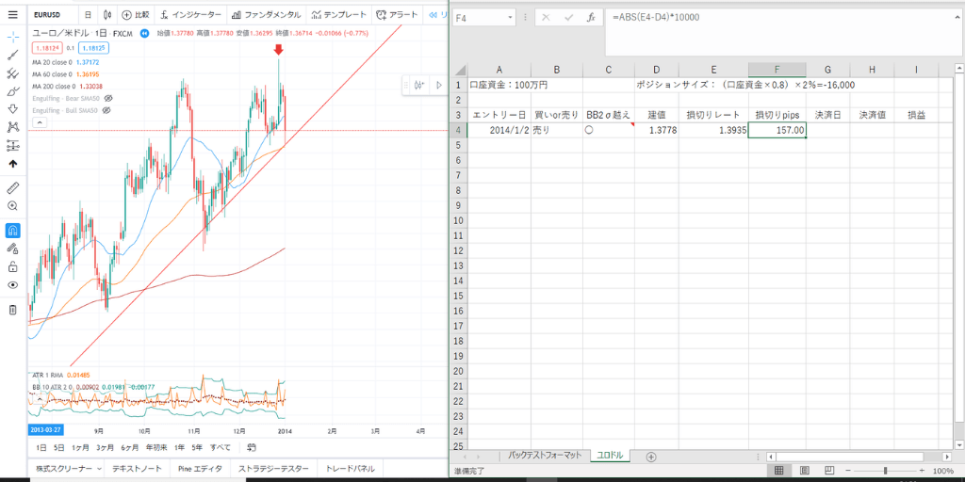Open the トレードパネル tab
This screenshot has height=482, width=965.
[351, 469]
